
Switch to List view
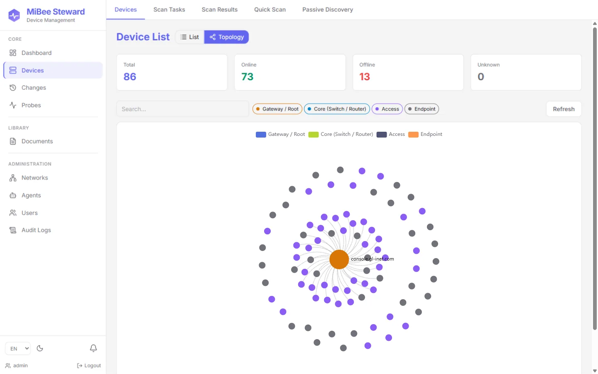point(190,37)
